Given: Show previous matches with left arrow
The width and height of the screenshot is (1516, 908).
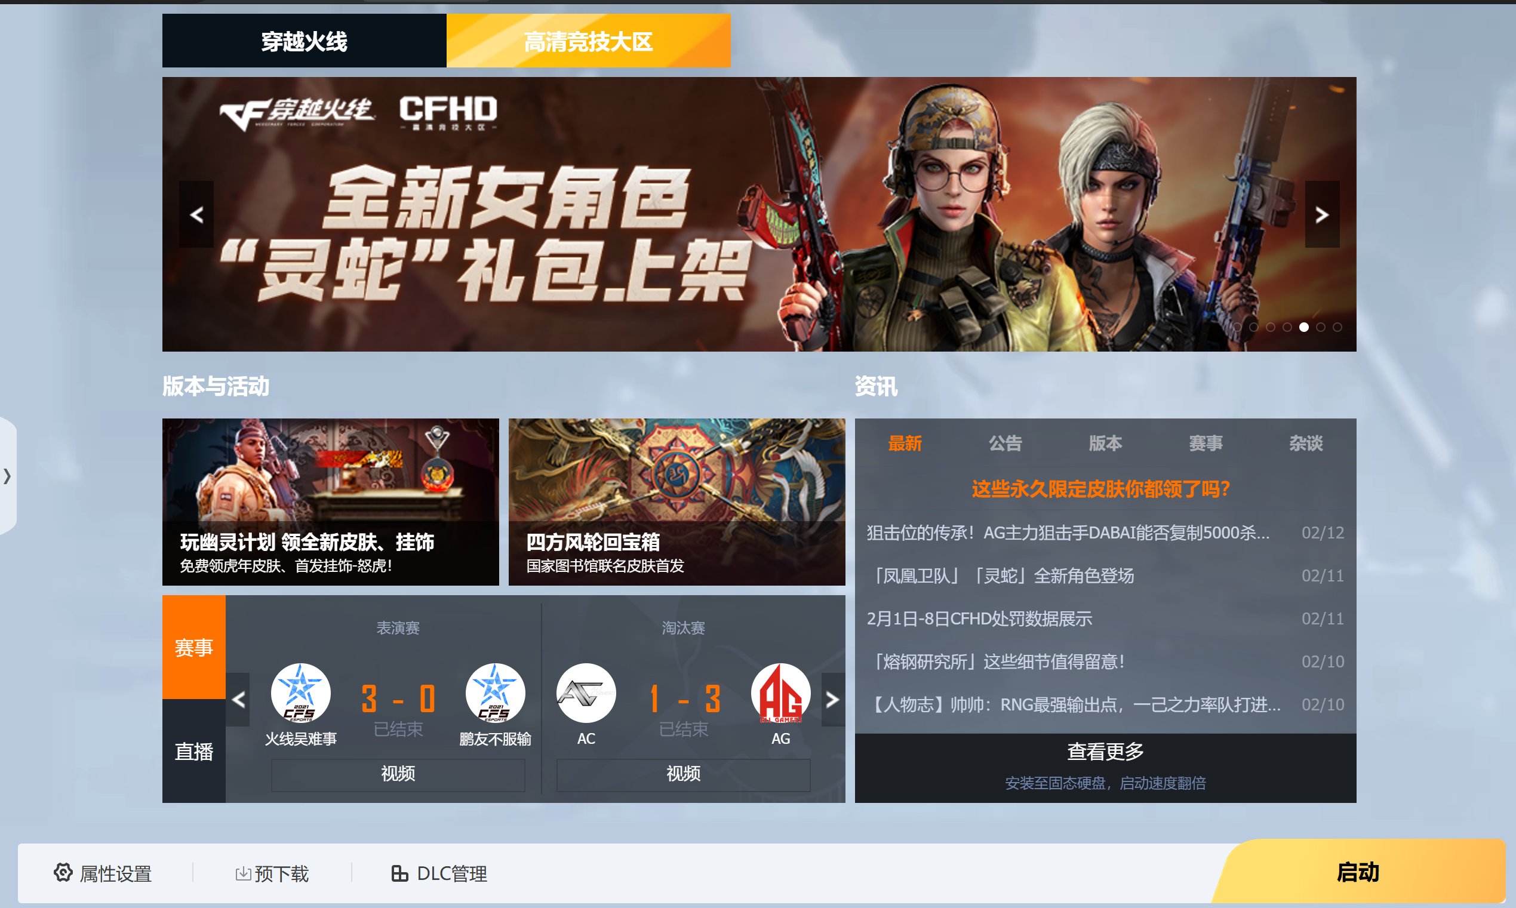Looking at the screenshot, I should tap(238, 699).
